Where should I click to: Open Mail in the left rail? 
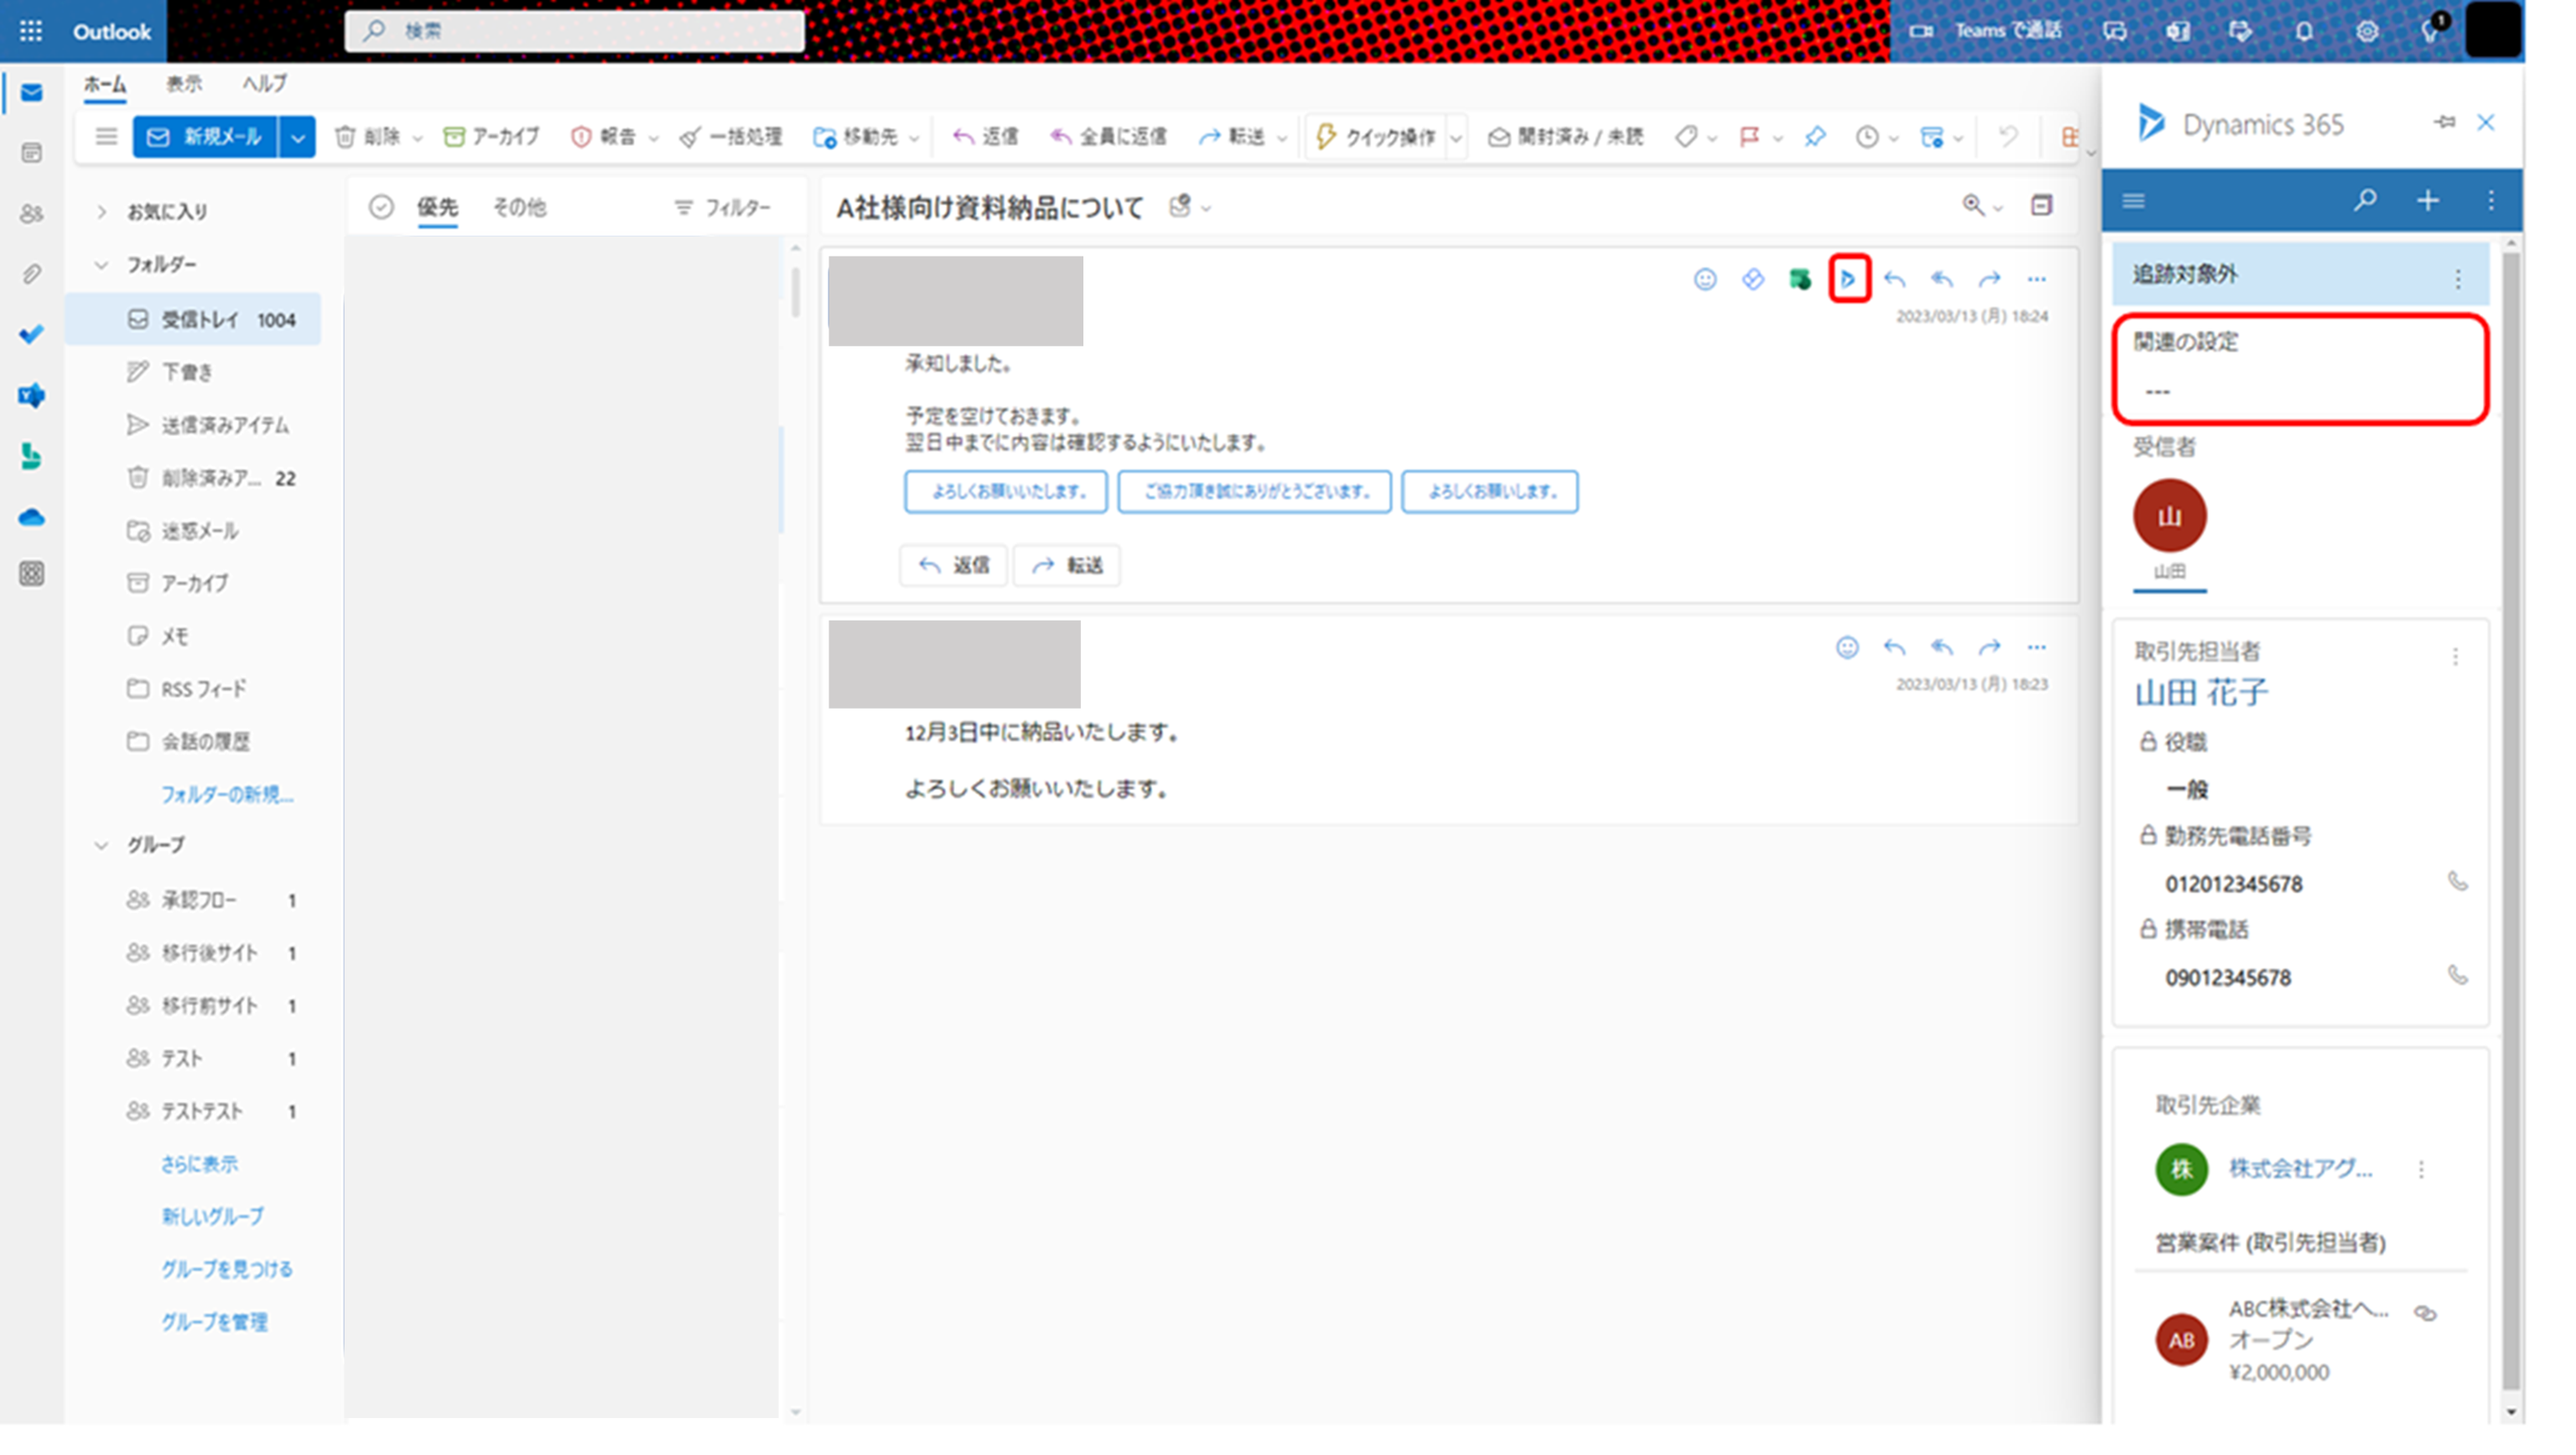coord(31,93)
